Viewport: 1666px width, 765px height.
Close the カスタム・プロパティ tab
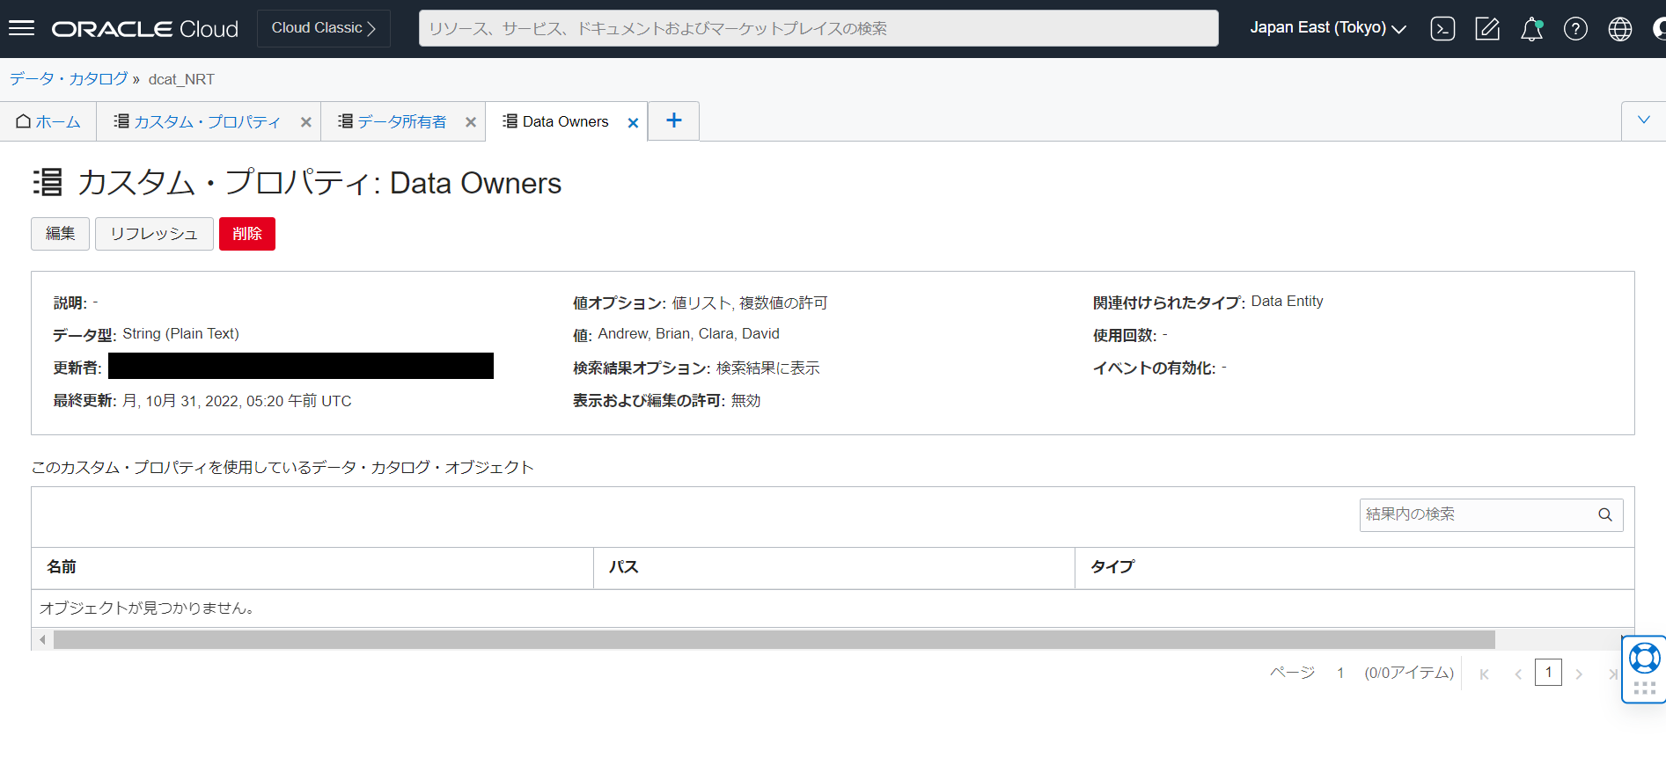click(x=306, y=123)
